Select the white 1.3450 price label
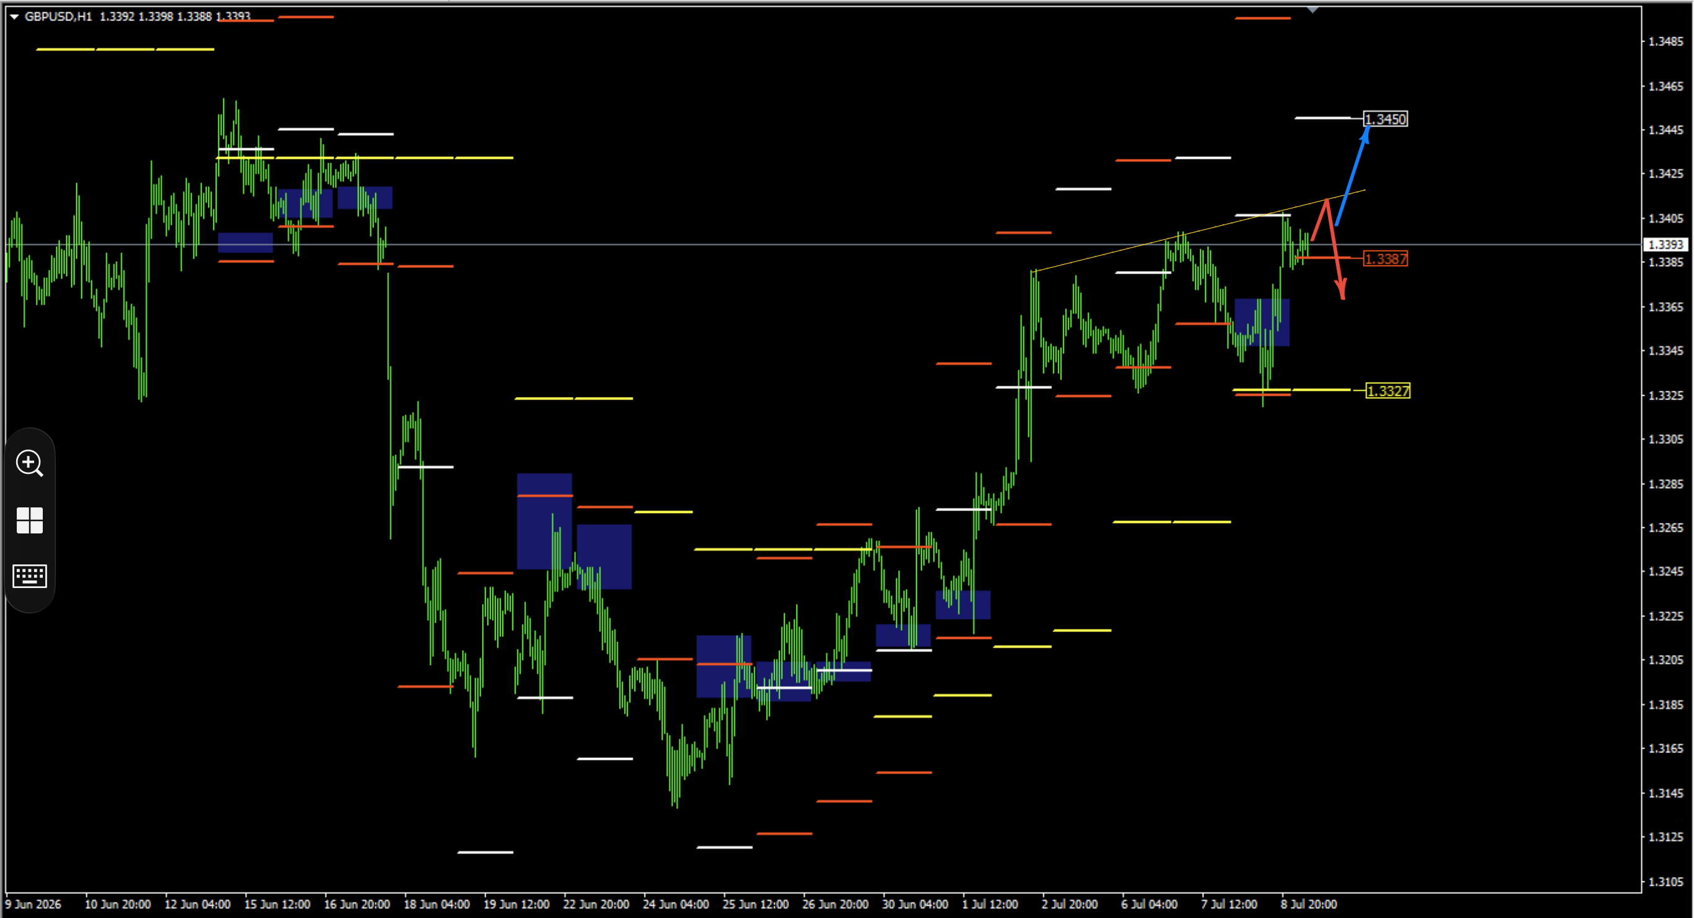Viewport: 1694px width, 918px height. pos(1386,119)
